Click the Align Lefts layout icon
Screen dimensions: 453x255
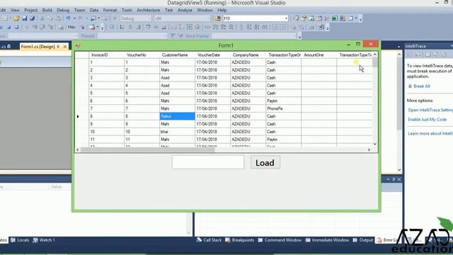(122, 27)
